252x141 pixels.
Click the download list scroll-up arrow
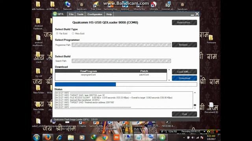[x=169, y=70]
